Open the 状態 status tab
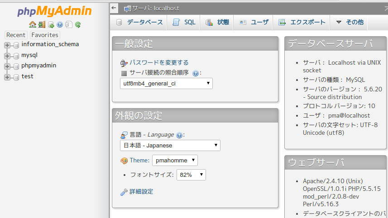Screen dimensions: 388x218 point(217,22)
